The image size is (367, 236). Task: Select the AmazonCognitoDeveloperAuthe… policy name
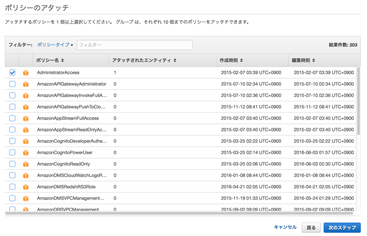coord(72,141)
